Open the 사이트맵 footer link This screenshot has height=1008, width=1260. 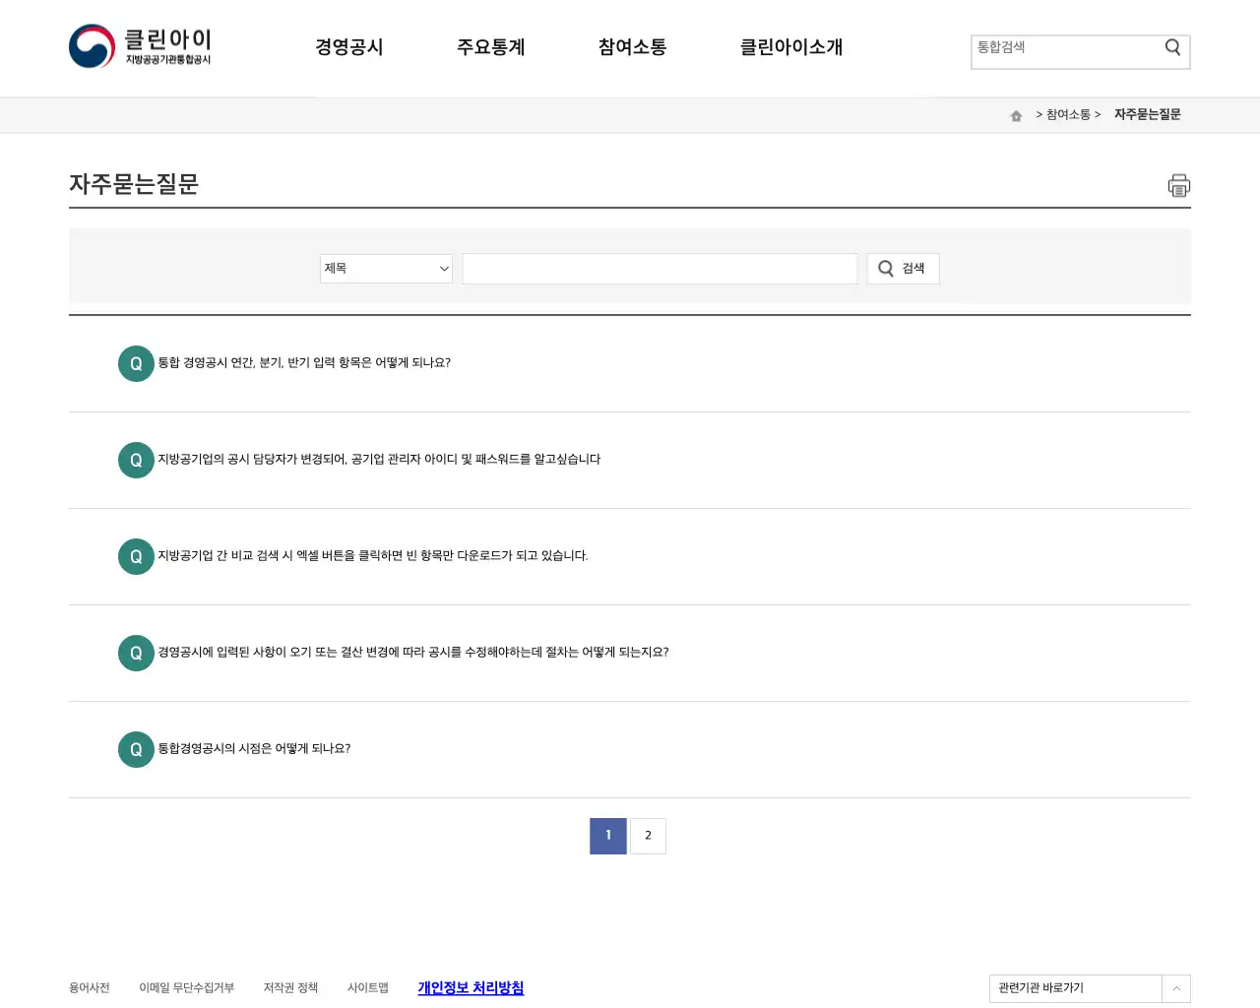[x=368, y=988]
